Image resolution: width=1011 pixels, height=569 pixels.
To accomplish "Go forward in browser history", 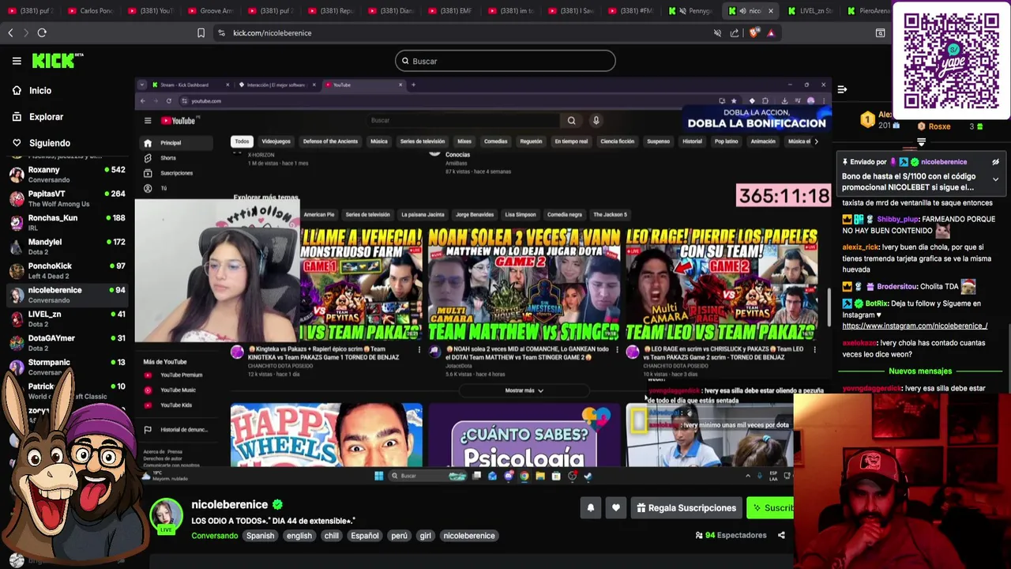I will pos(25,33).
